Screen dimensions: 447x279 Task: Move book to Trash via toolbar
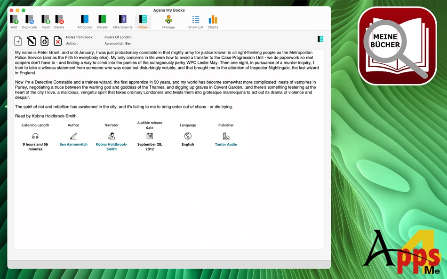tap(45, 22)
